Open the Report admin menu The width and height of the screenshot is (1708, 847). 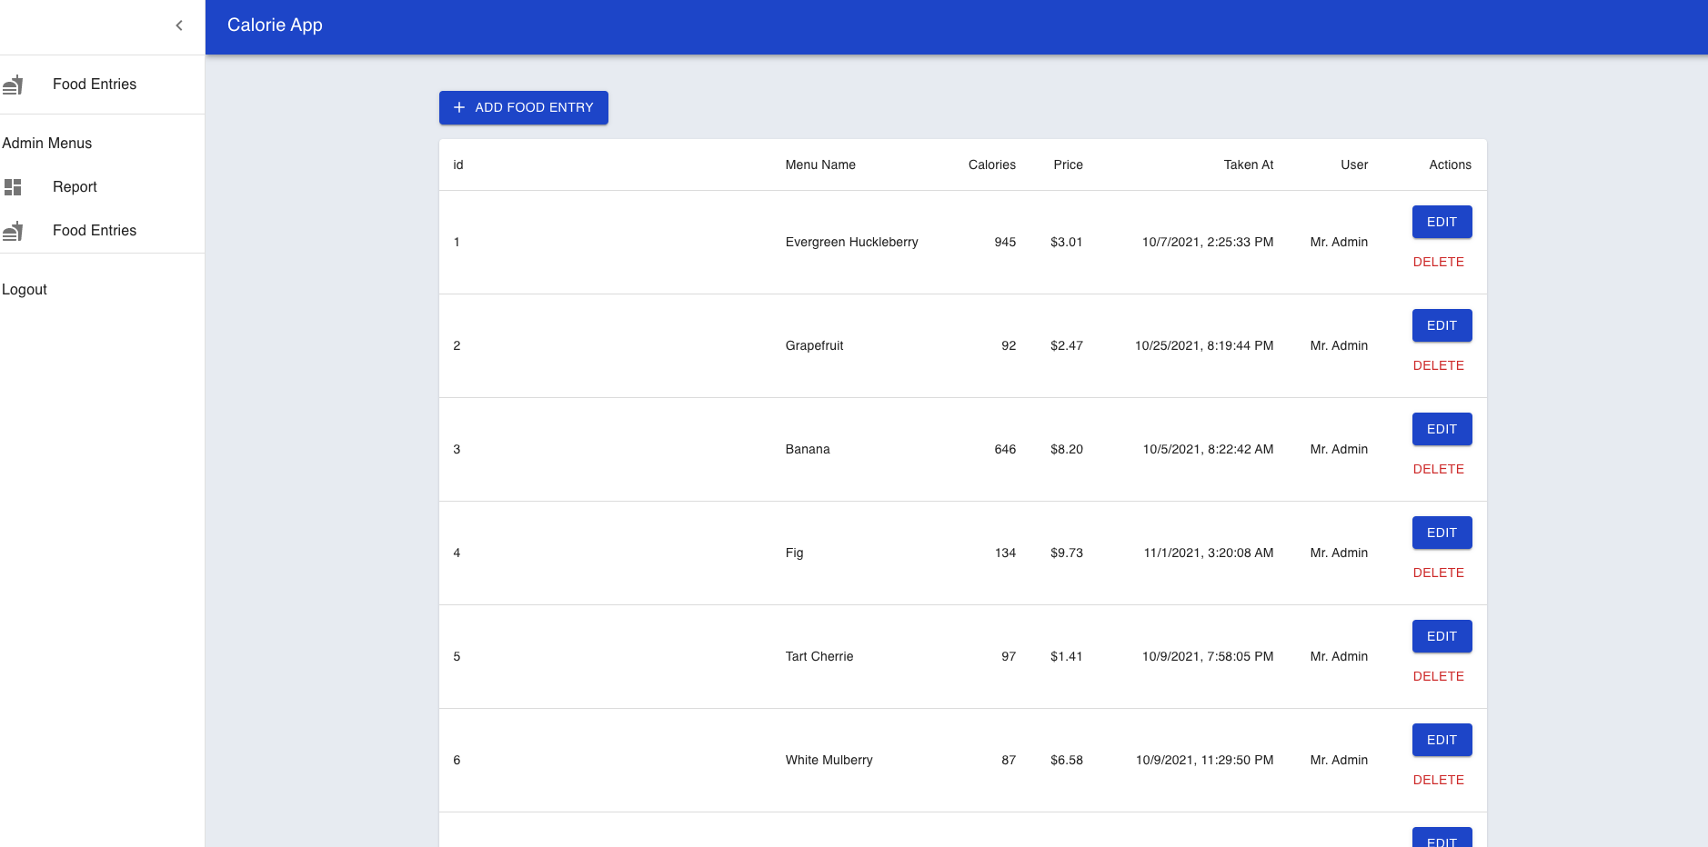[x=74, y=187]
